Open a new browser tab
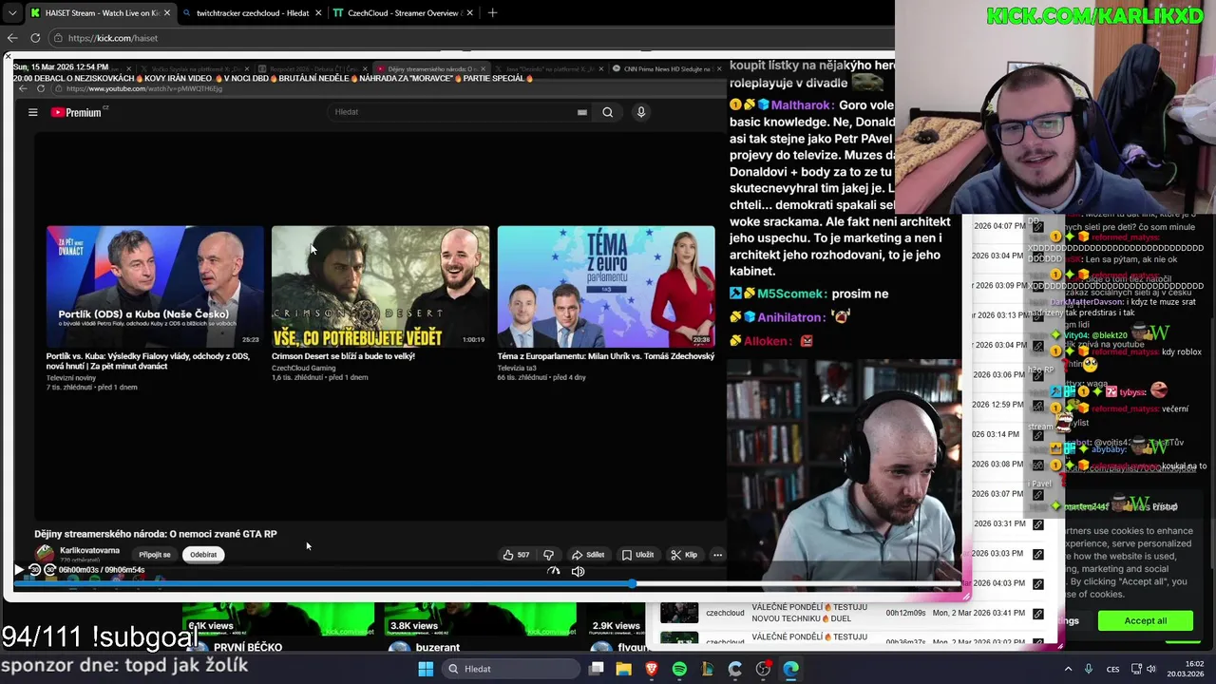The height and width of the screenshot is (684, 1216). point(492,13)
